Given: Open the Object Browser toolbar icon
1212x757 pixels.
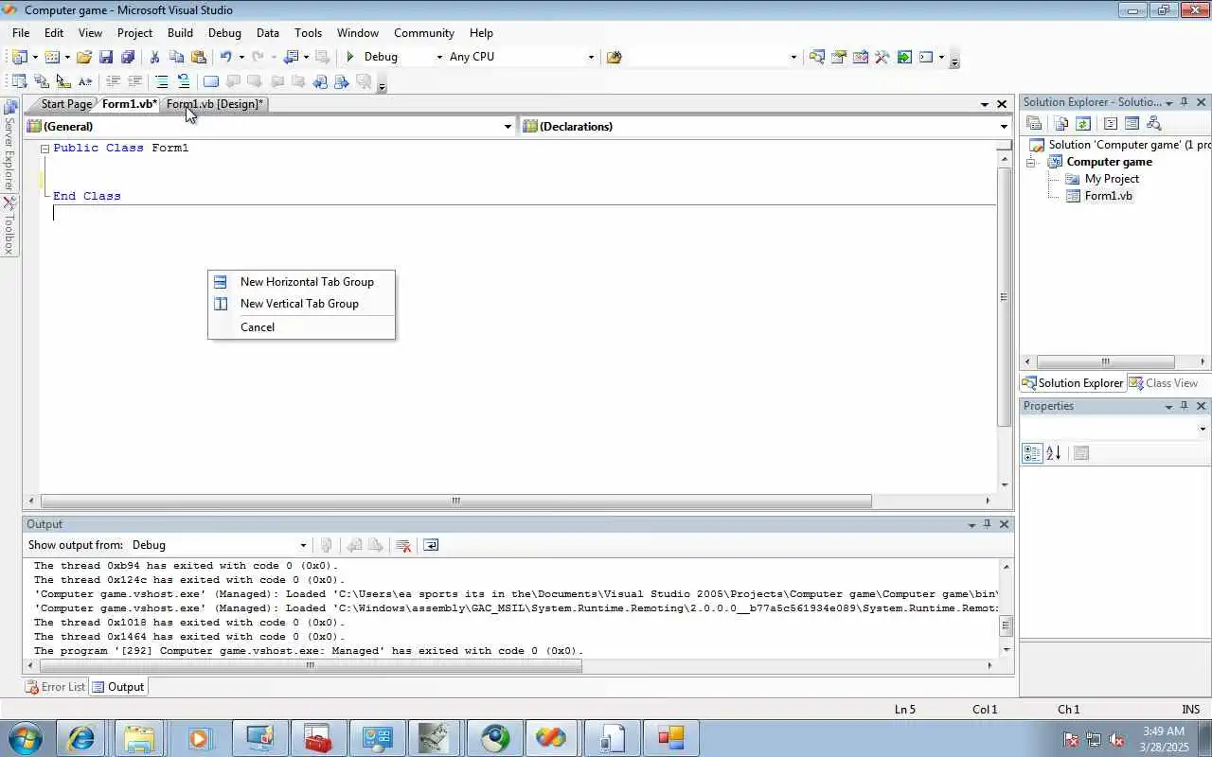Looking at the screenshot, I should coord(860,57).
